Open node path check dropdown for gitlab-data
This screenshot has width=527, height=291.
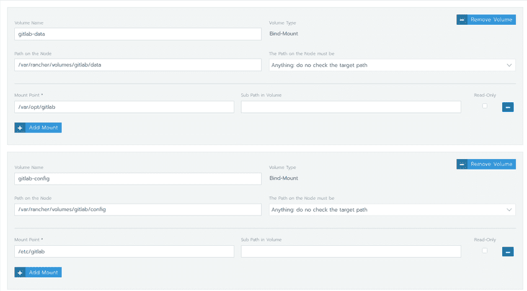click(392, 65)
